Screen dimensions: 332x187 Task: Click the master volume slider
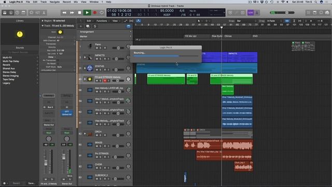pos(282,12)
